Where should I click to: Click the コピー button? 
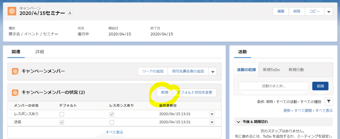(314, 12)
